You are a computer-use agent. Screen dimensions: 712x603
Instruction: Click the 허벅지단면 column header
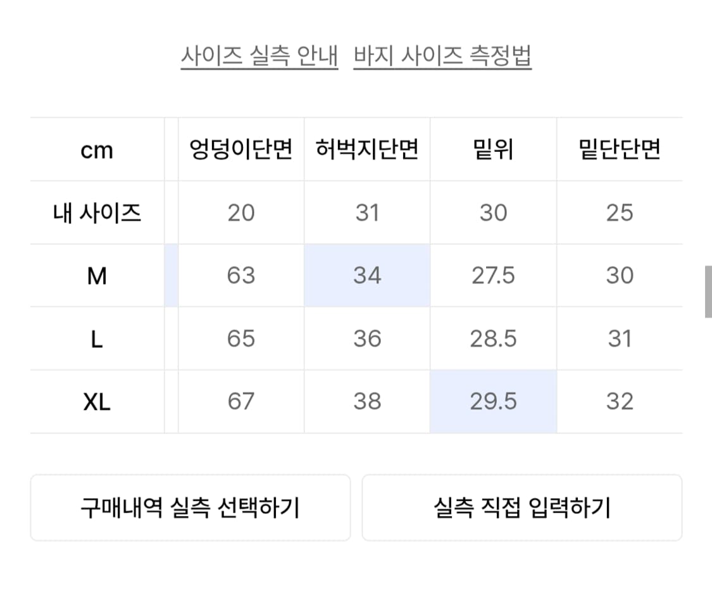click(x=367, y=150)
